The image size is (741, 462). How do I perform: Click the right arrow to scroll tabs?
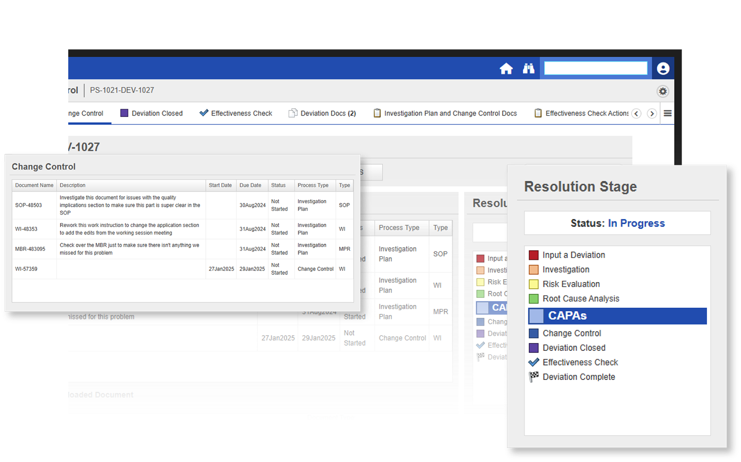(x=652, y=113)
